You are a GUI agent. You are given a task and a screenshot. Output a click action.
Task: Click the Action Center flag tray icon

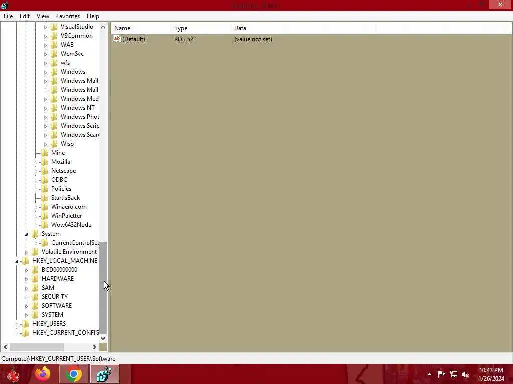442,374
